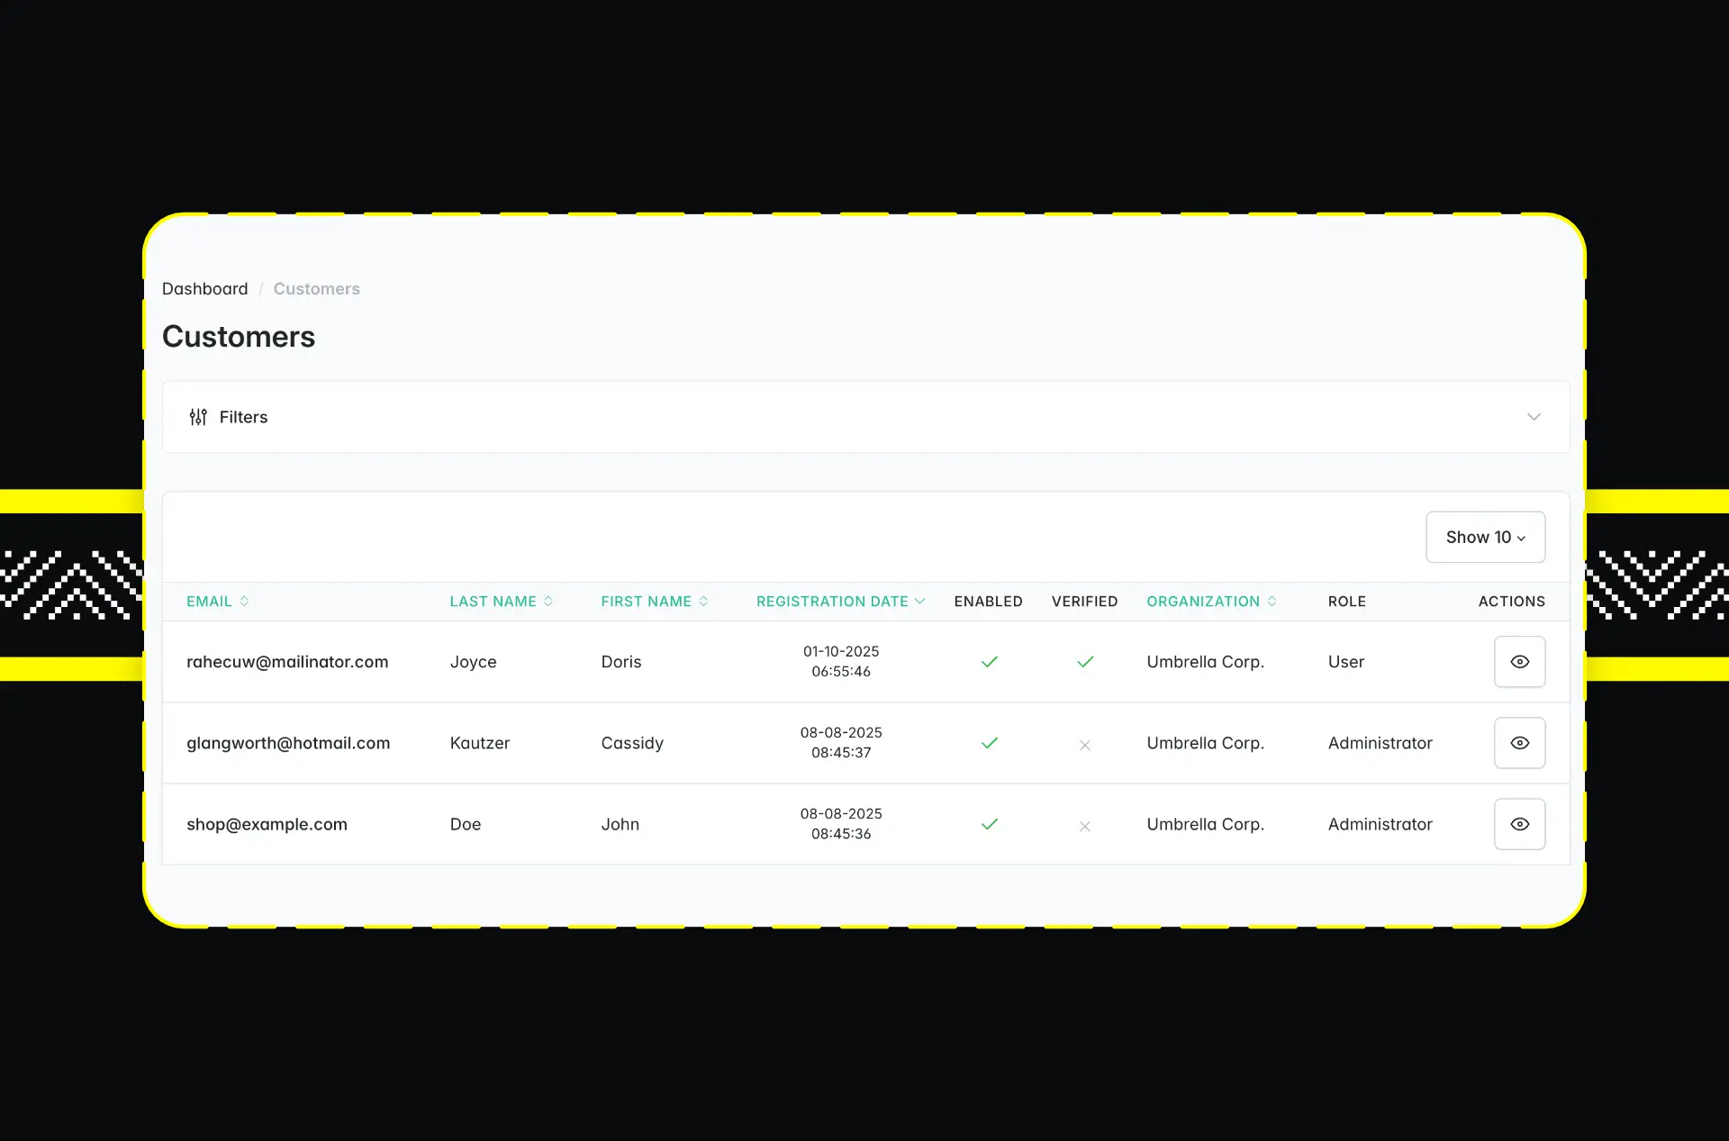This screenshot has width=1729, height=1141.
Task: Sort by Registration Date header label
Action: point(831,602)
